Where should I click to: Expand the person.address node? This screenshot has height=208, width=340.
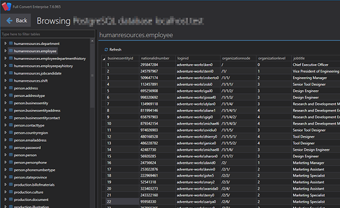pos(5,88)
